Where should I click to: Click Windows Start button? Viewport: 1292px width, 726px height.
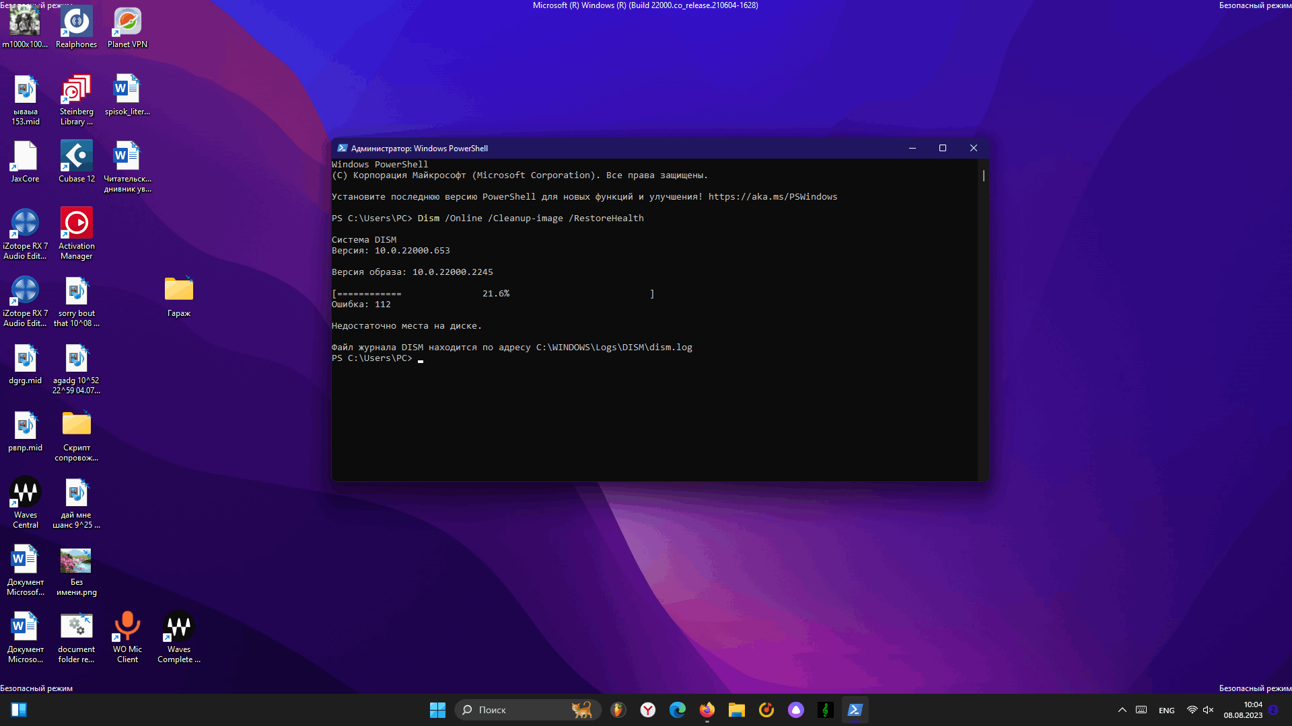pos(437,709)
